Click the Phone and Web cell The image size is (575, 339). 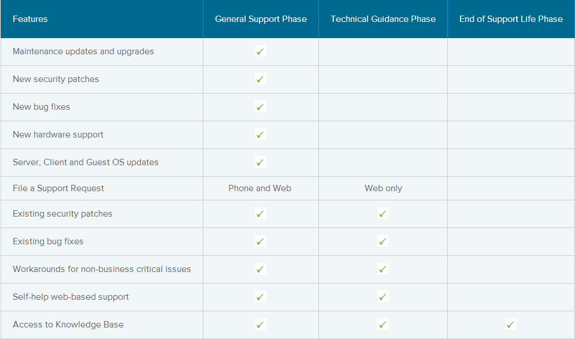pos(259,188)
